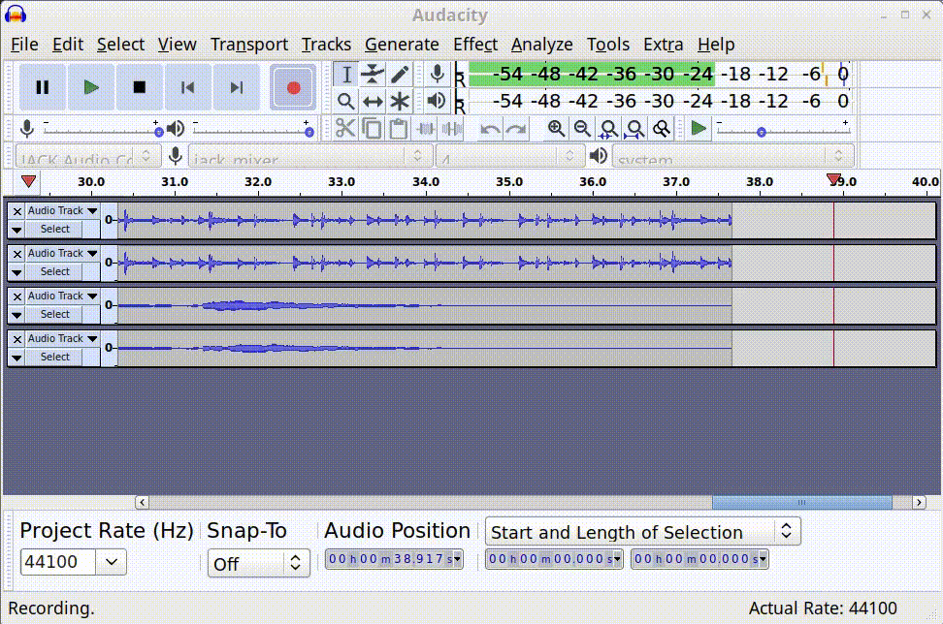Select the Selection (I-beam) tool

[x=346, y=75]
